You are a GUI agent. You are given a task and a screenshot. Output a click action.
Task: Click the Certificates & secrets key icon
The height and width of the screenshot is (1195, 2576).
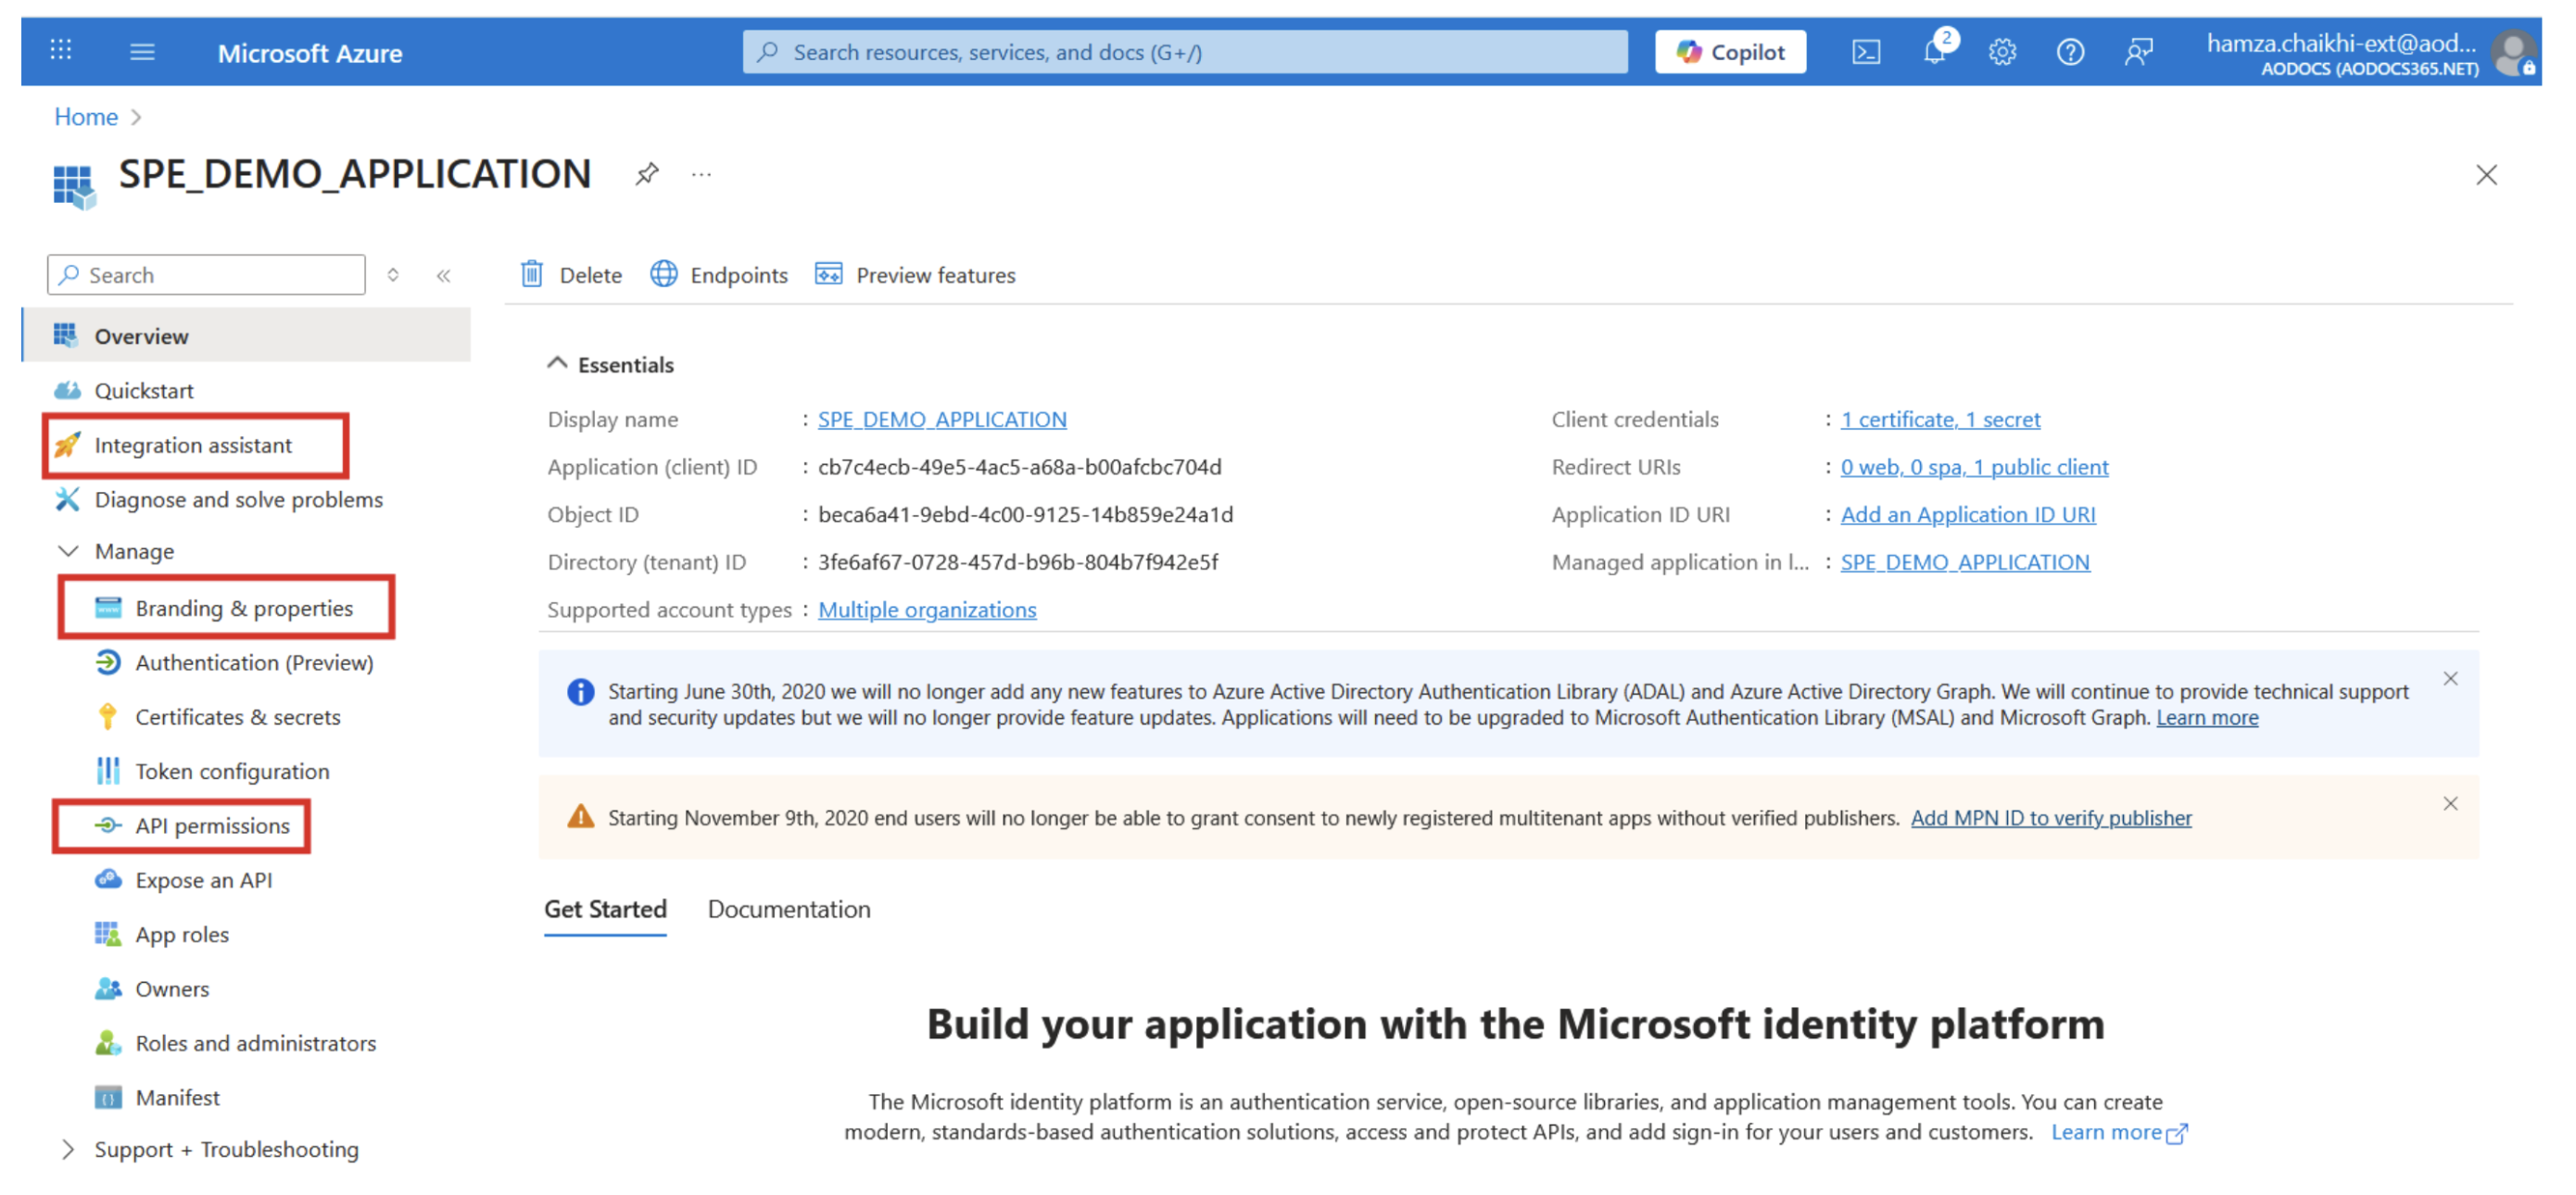(x=108, y=717)
